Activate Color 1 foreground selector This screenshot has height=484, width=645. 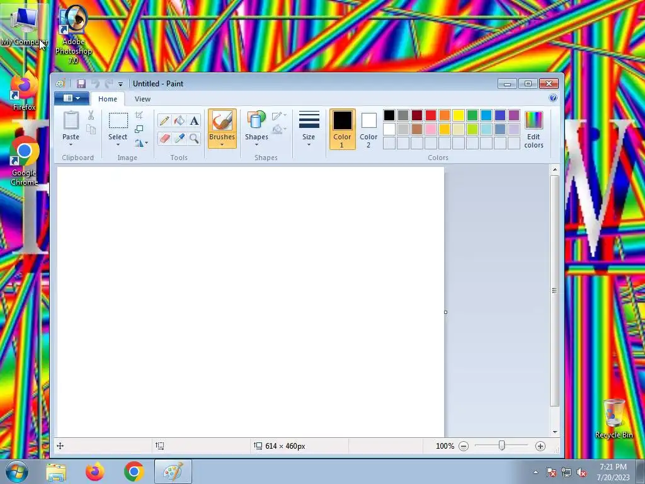click(342, 129)
